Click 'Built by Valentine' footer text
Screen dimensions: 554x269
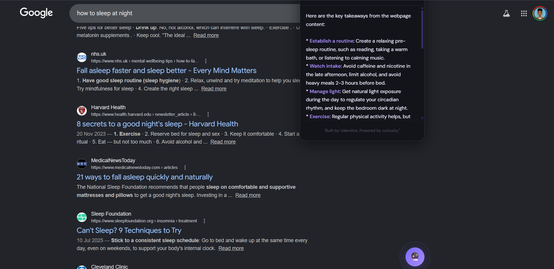tap(362, 130)
